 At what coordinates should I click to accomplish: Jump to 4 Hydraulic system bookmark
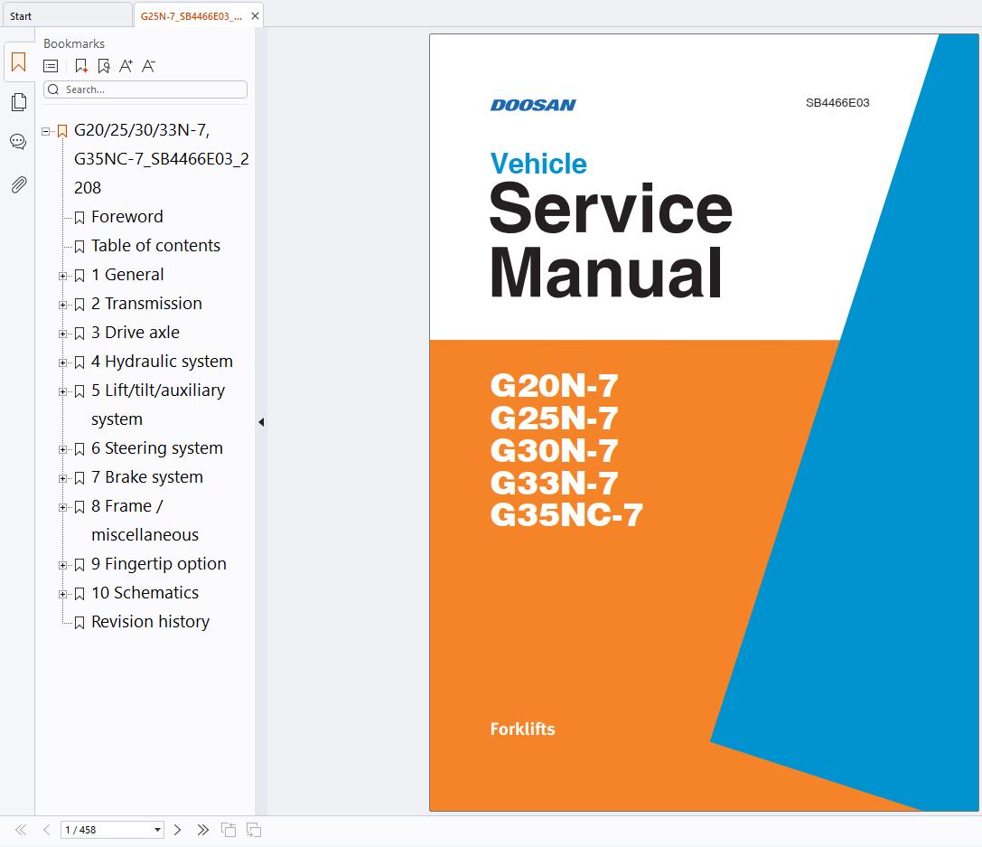point(163,362)
